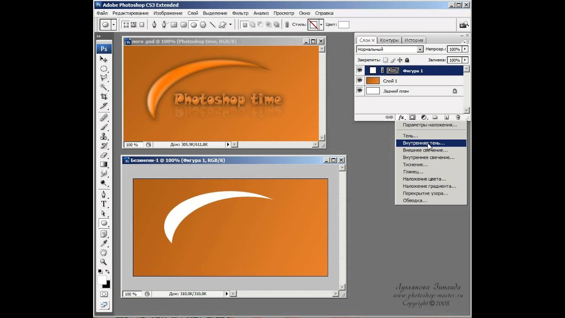Open the Файл menu

coord(102,13)
